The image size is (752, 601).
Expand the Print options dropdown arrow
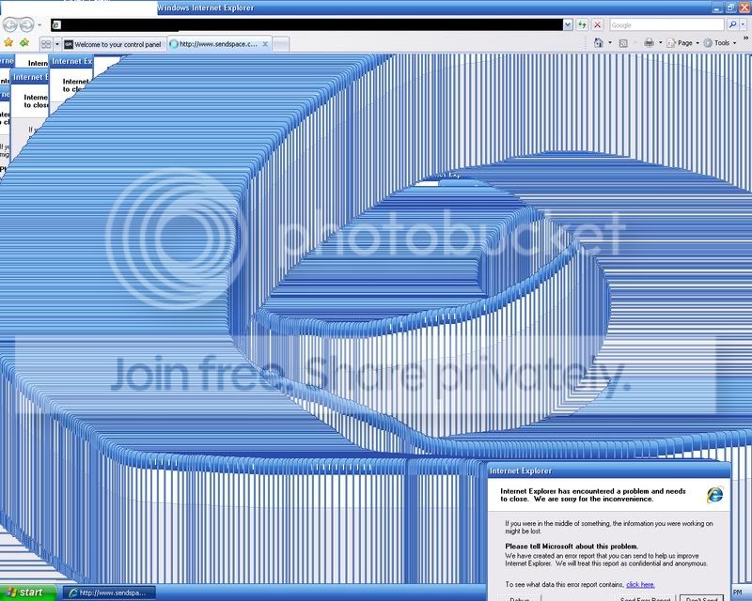tap(661, 43)
